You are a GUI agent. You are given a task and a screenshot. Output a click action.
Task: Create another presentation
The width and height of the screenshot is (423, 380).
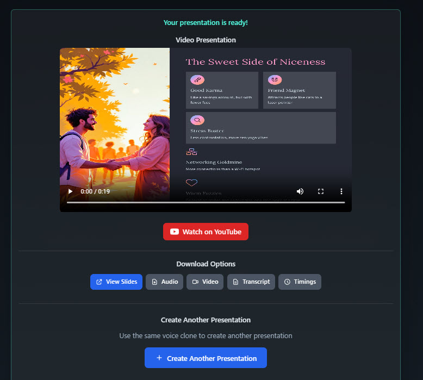[x=206, y=358]
